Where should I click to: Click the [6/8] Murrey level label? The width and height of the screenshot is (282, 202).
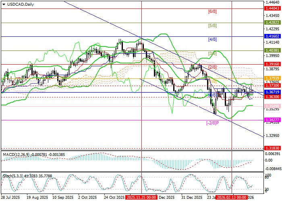point(213,12)
